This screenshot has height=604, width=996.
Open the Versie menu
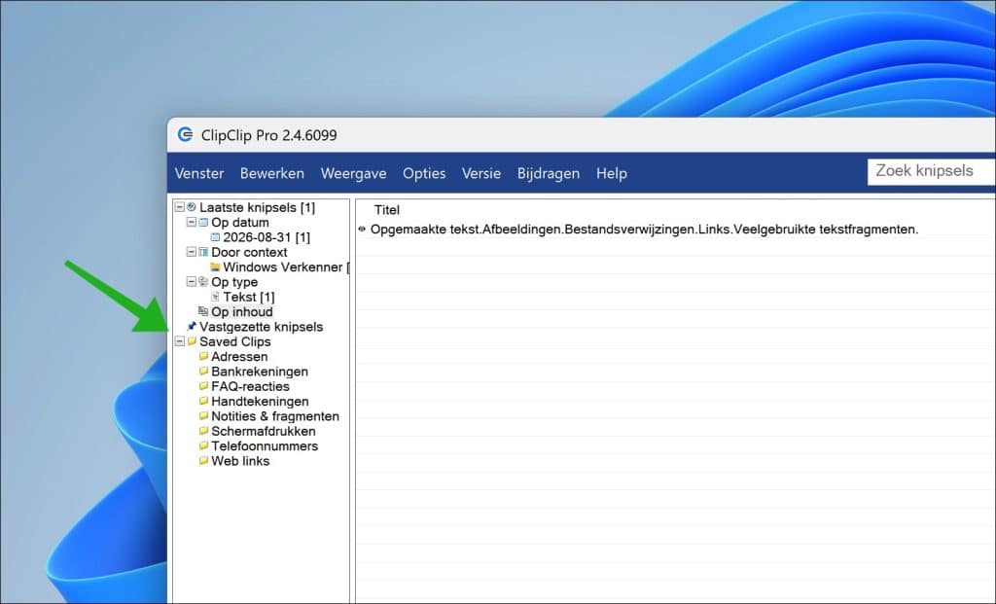click(x=480, y=173)
